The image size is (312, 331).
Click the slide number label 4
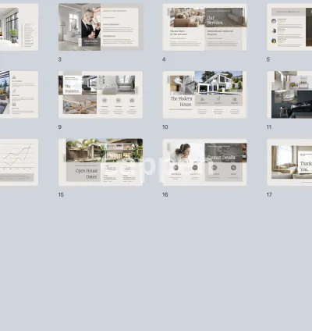pyautogui.click(x=164, y=59)
